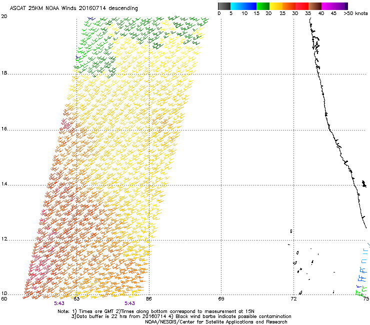Select the '45' tick label in the color legend
This screenshot has height=325, width=370.
tap(333, 13)
